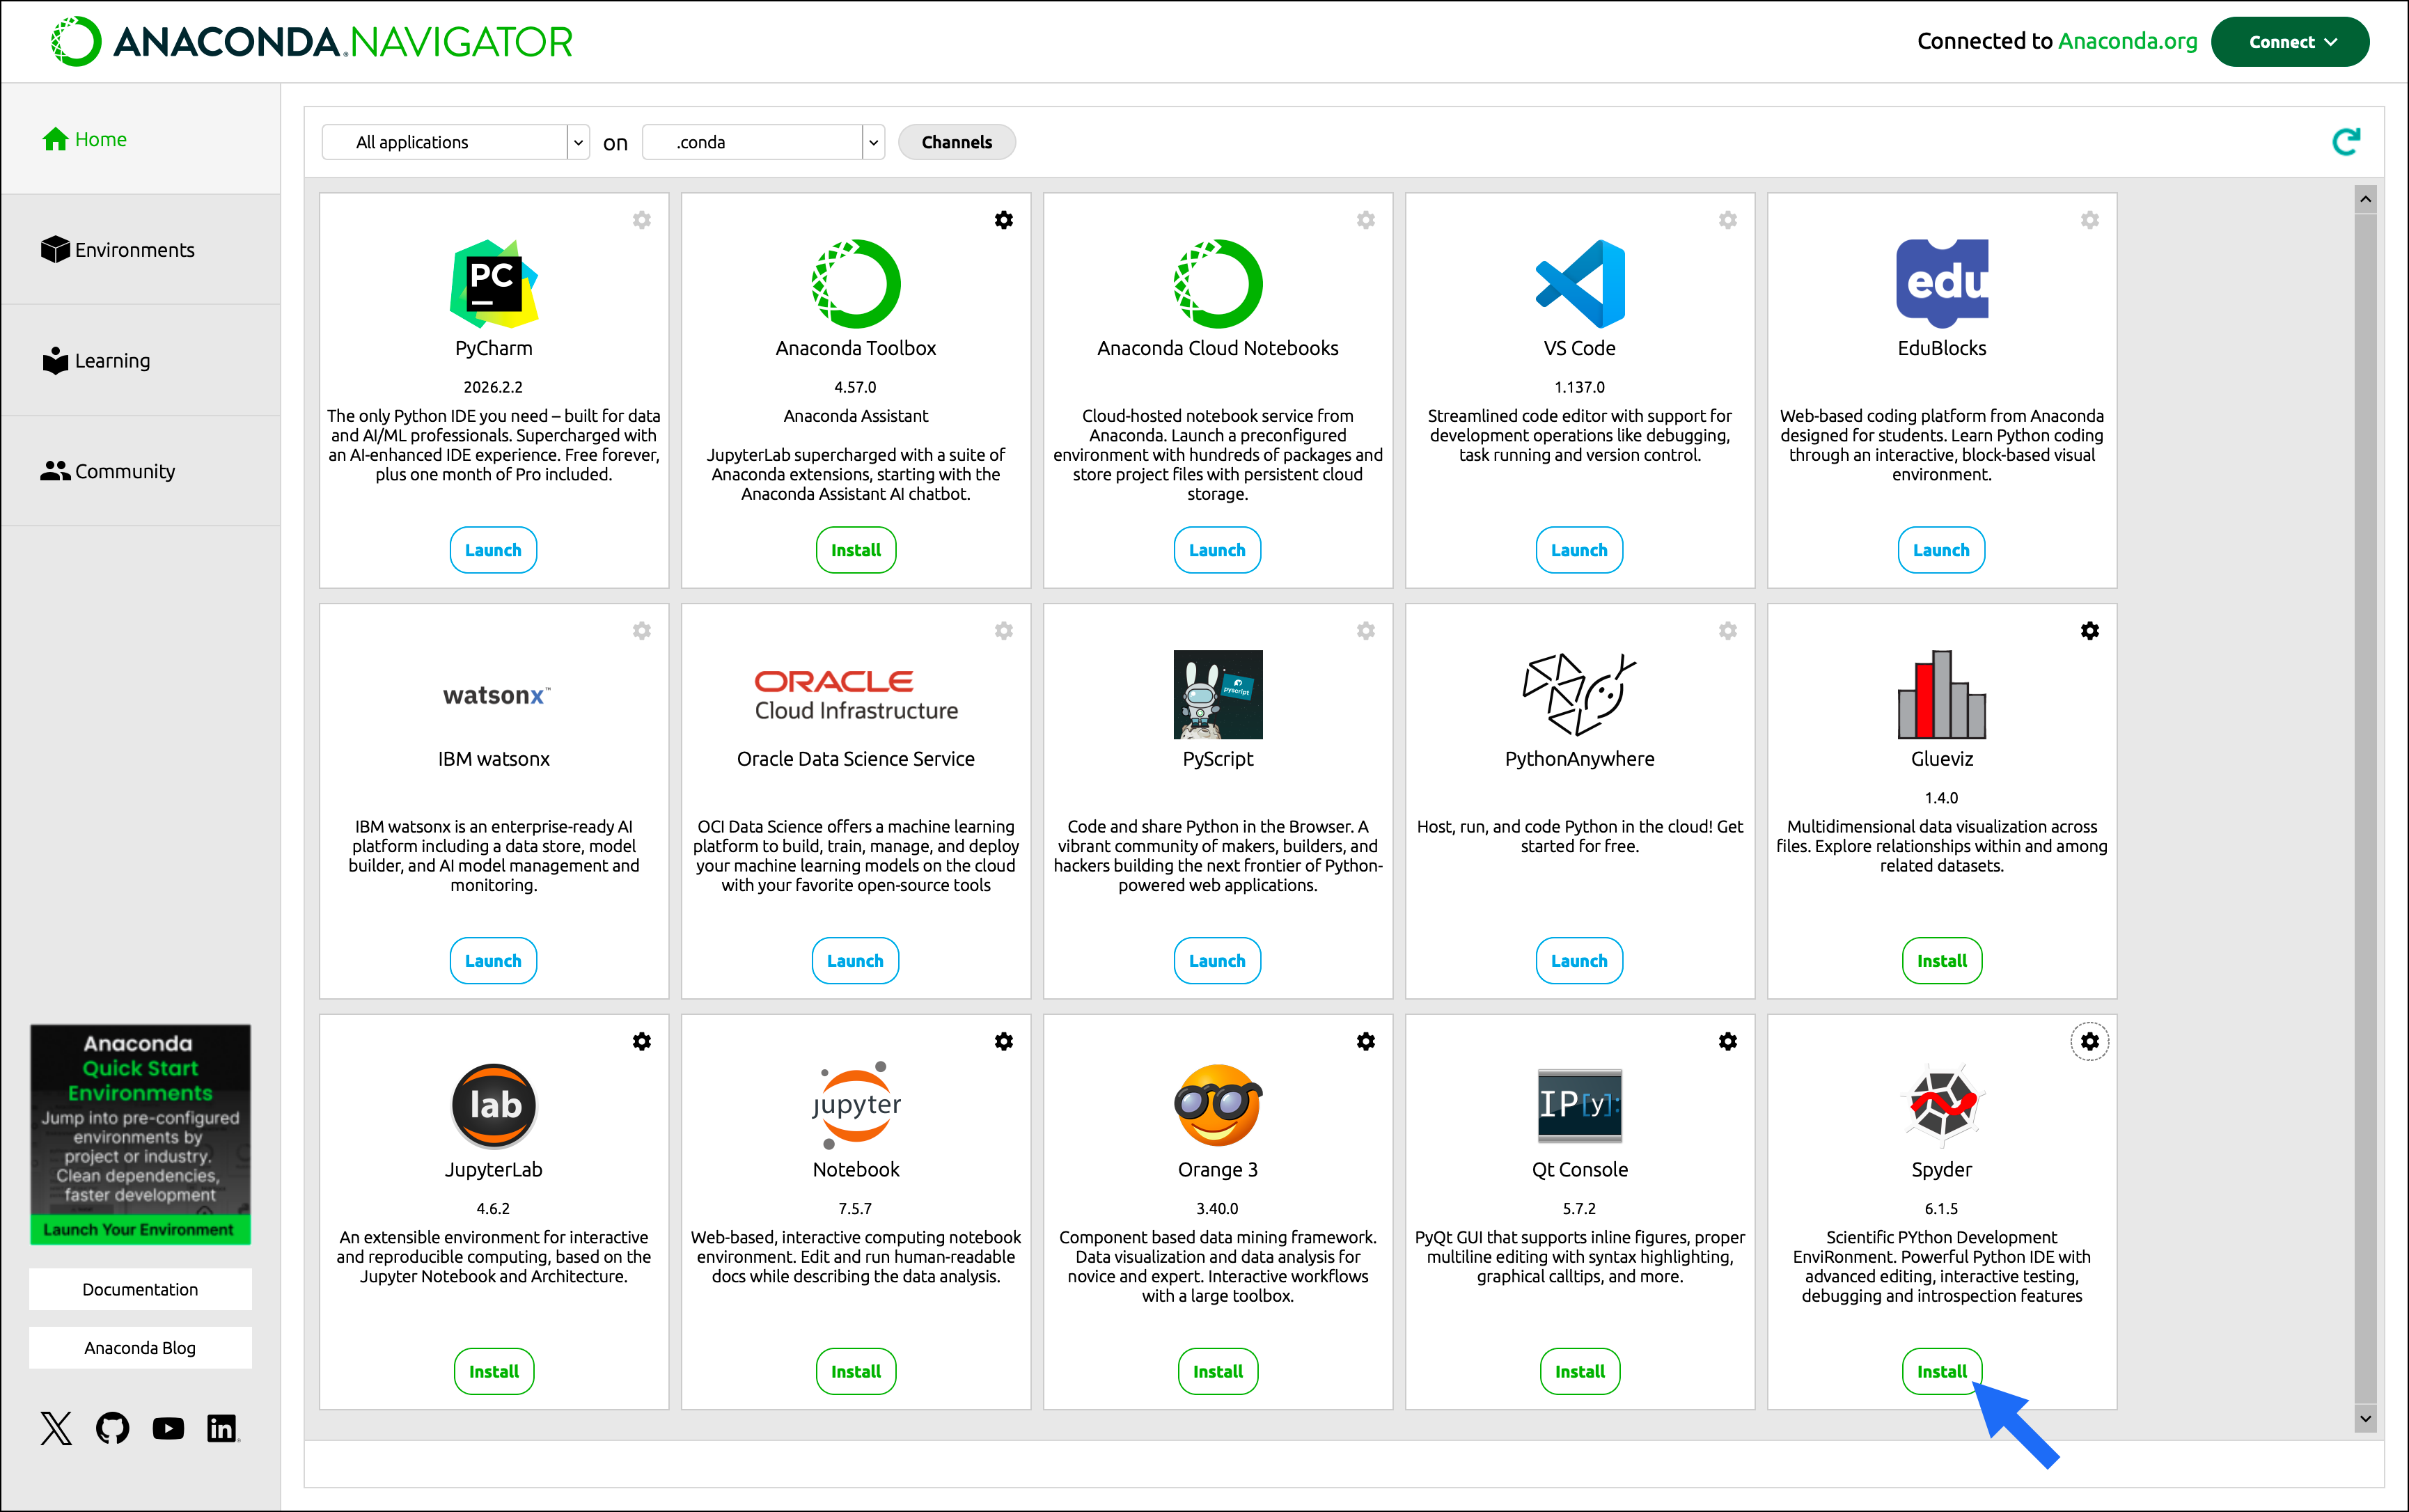The width and height of the screenshot is (2409, 1512).
Task: Install Glueviz
Action: coord(1942,961)
